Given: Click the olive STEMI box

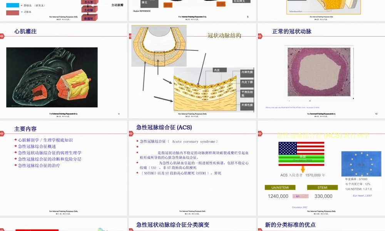Looking at the screenshot, I should click(x=322, y=187).
